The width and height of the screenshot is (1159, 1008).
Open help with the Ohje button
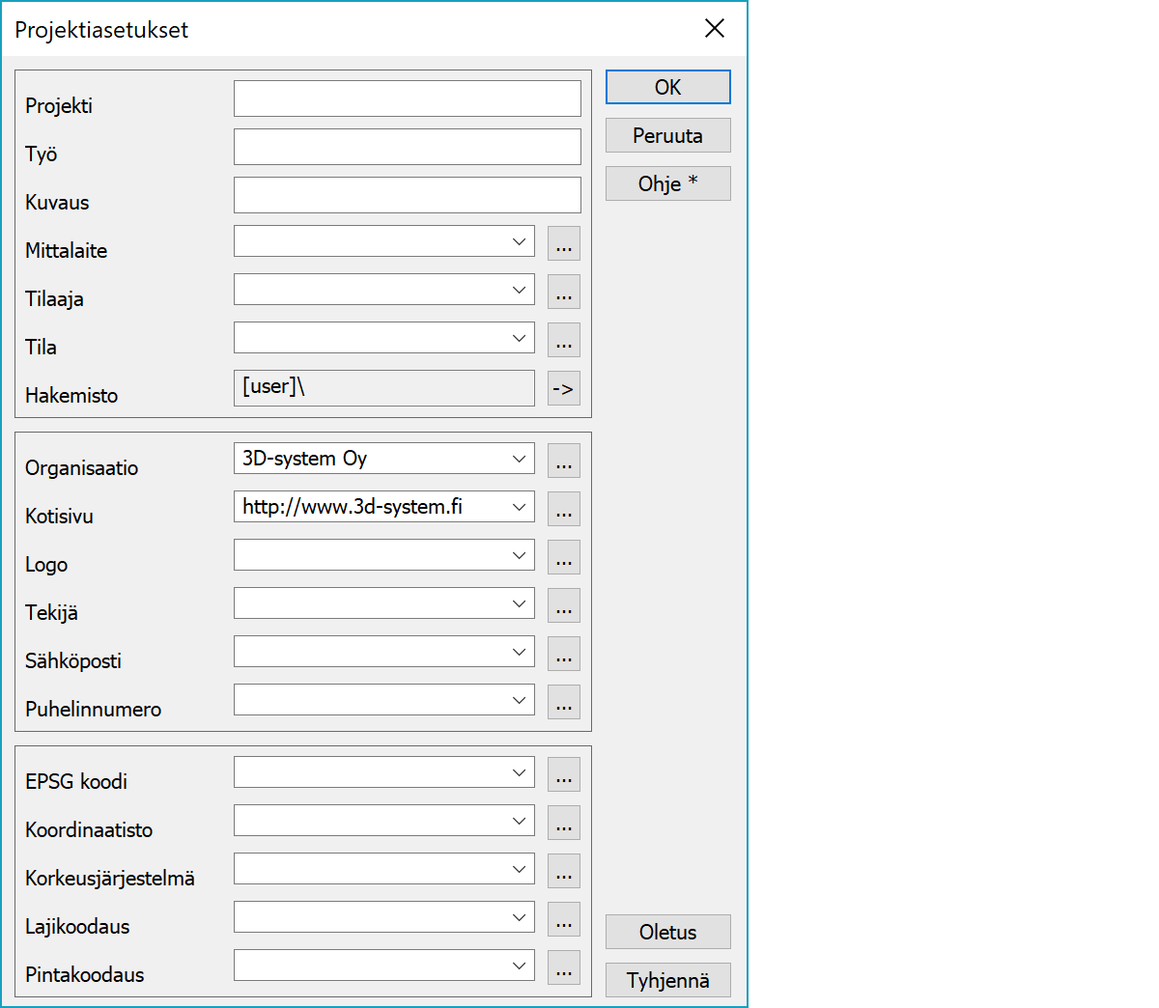(x=667, y=183)
